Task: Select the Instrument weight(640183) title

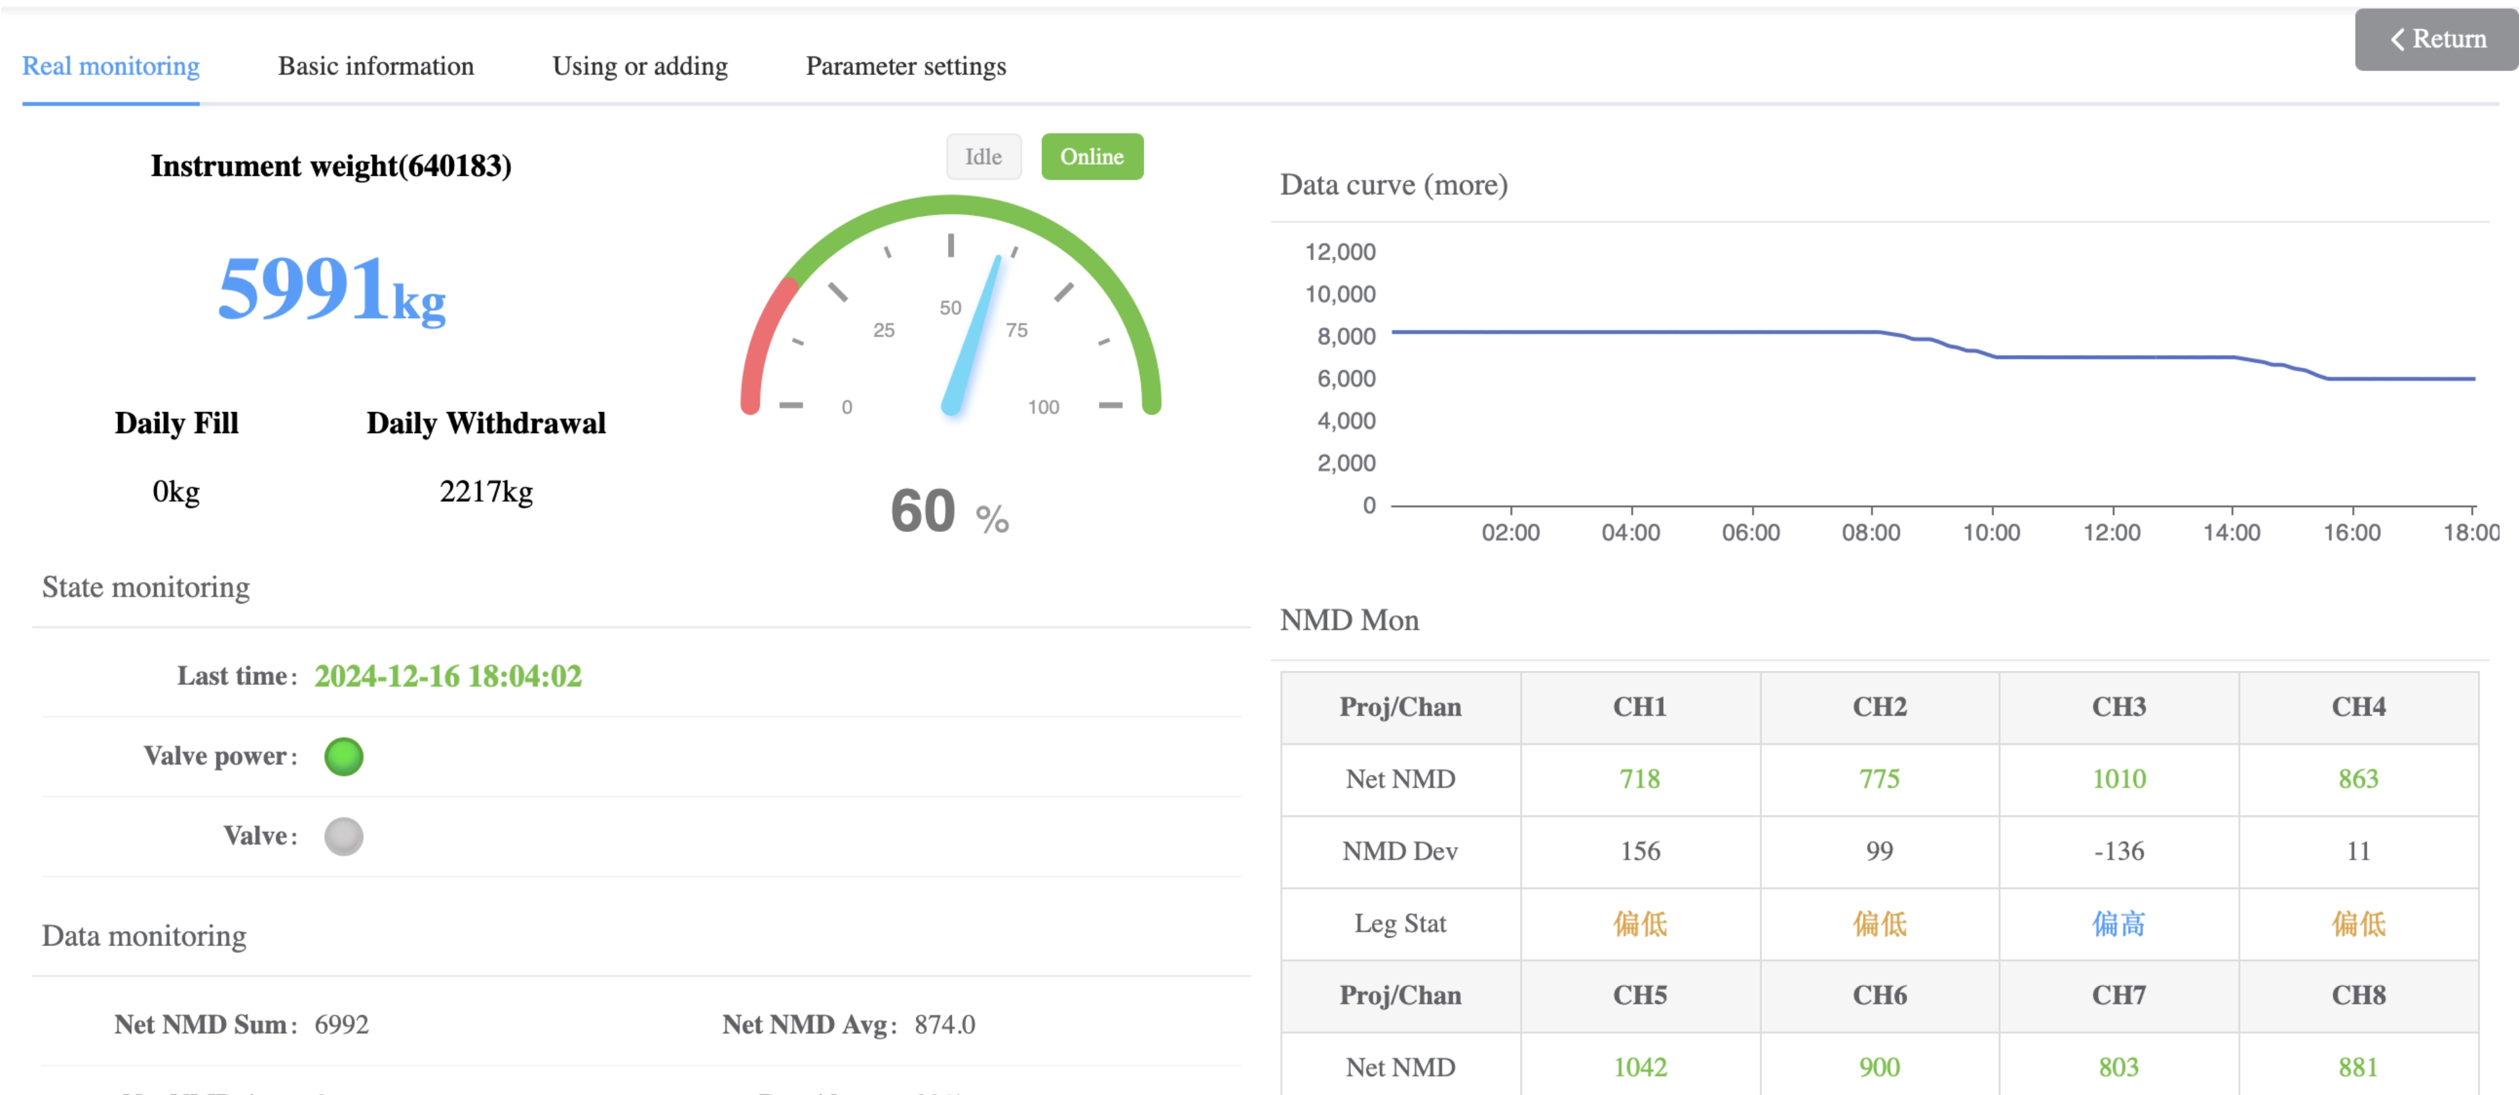Action: click(331, 165)
